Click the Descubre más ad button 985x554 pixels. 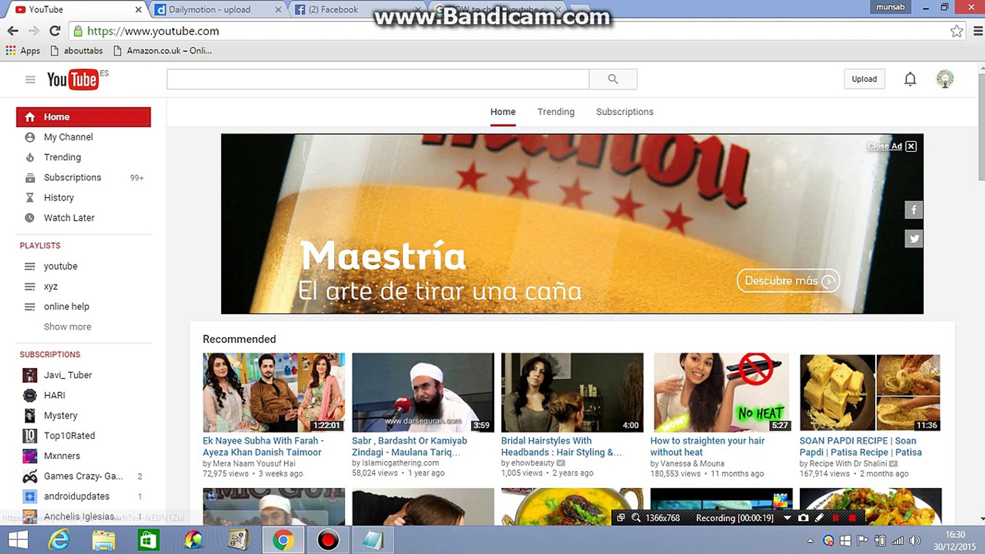pyautogui.click(x=787, y=281)
